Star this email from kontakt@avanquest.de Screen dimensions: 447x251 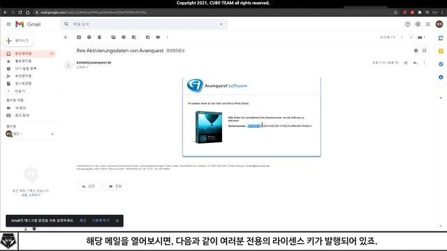click(406, 63)
